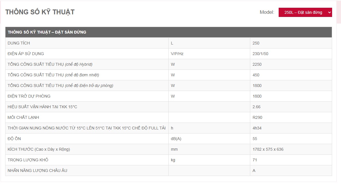Click the "THÔNG SỐ KỸ THUẬT – ĐẶT SÀN ĐỨNG" table header

point(47,32)
